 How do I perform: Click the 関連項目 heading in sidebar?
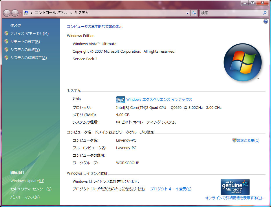point(17,173)
